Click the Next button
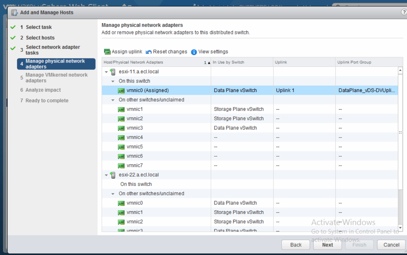 [327, 245]
